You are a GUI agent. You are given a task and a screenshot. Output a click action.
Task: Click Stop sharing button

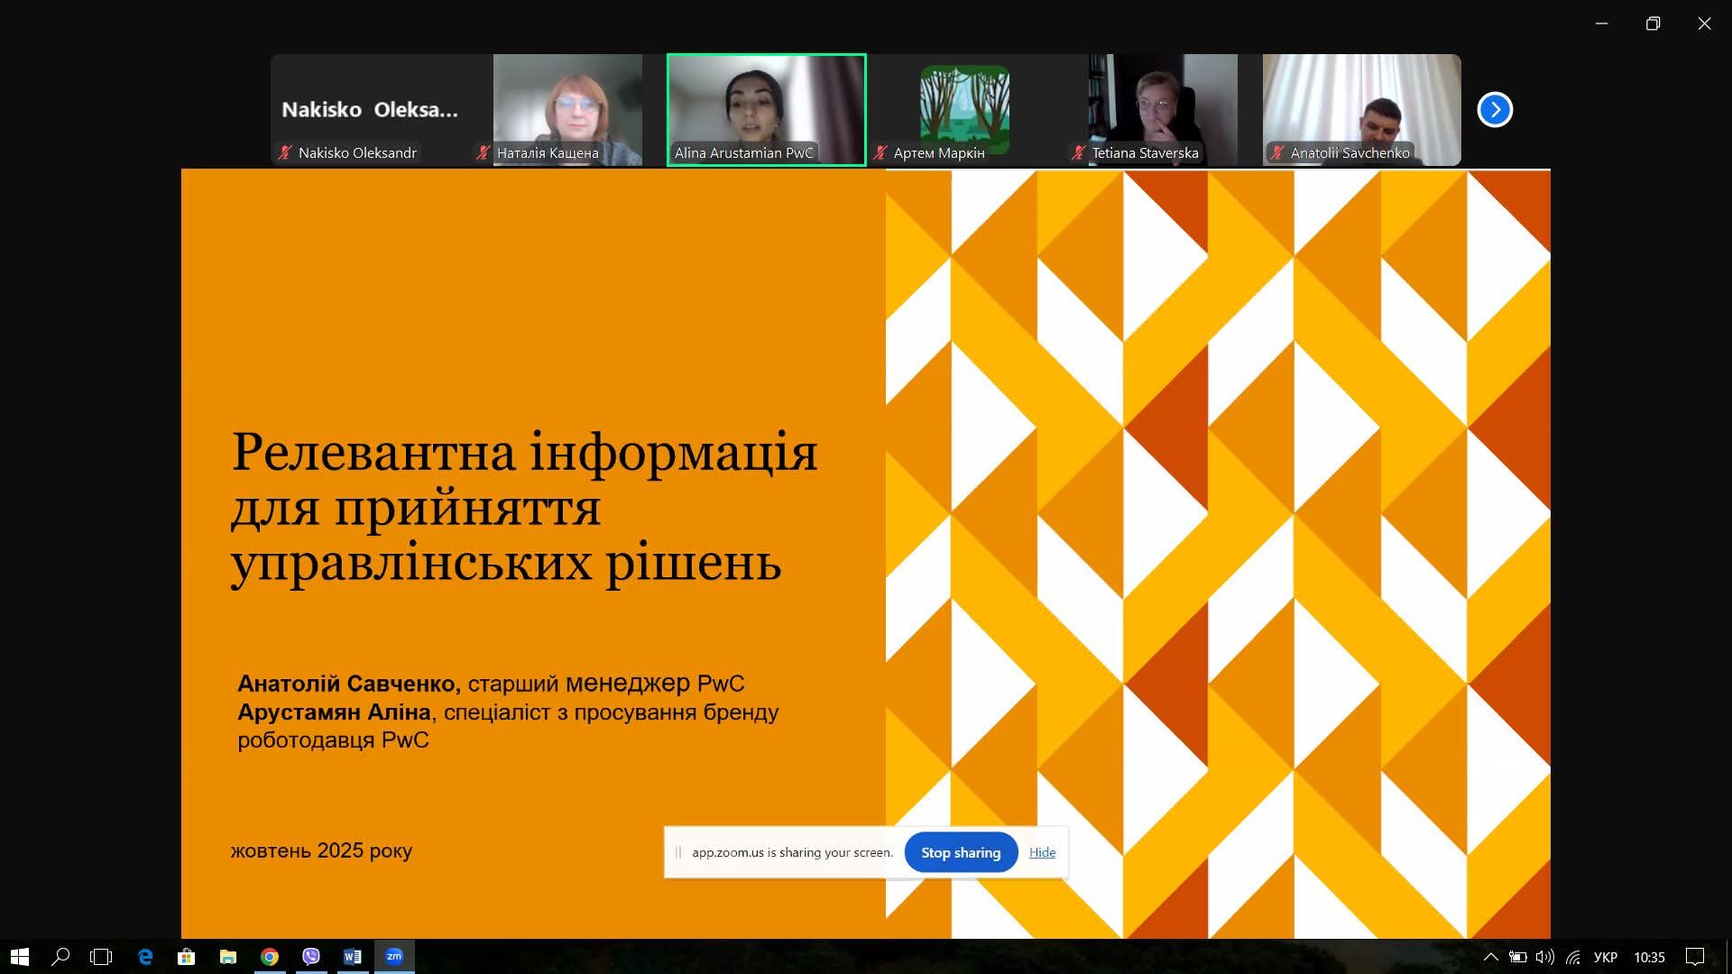point(961,852)
